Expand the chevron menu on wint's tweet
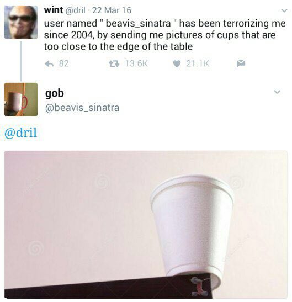The height and width of the screenshot is (302, 292). [x=284, y=10]
